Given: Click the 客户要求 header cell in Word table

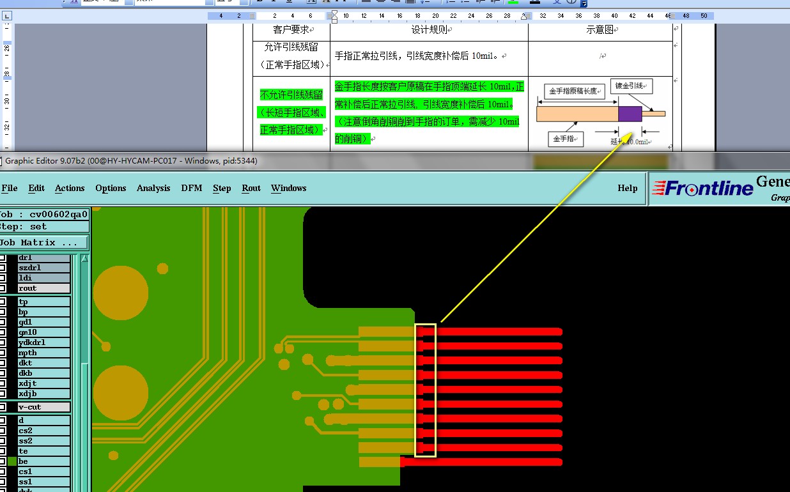Looking at the screenshot, I should click(291, 30).
